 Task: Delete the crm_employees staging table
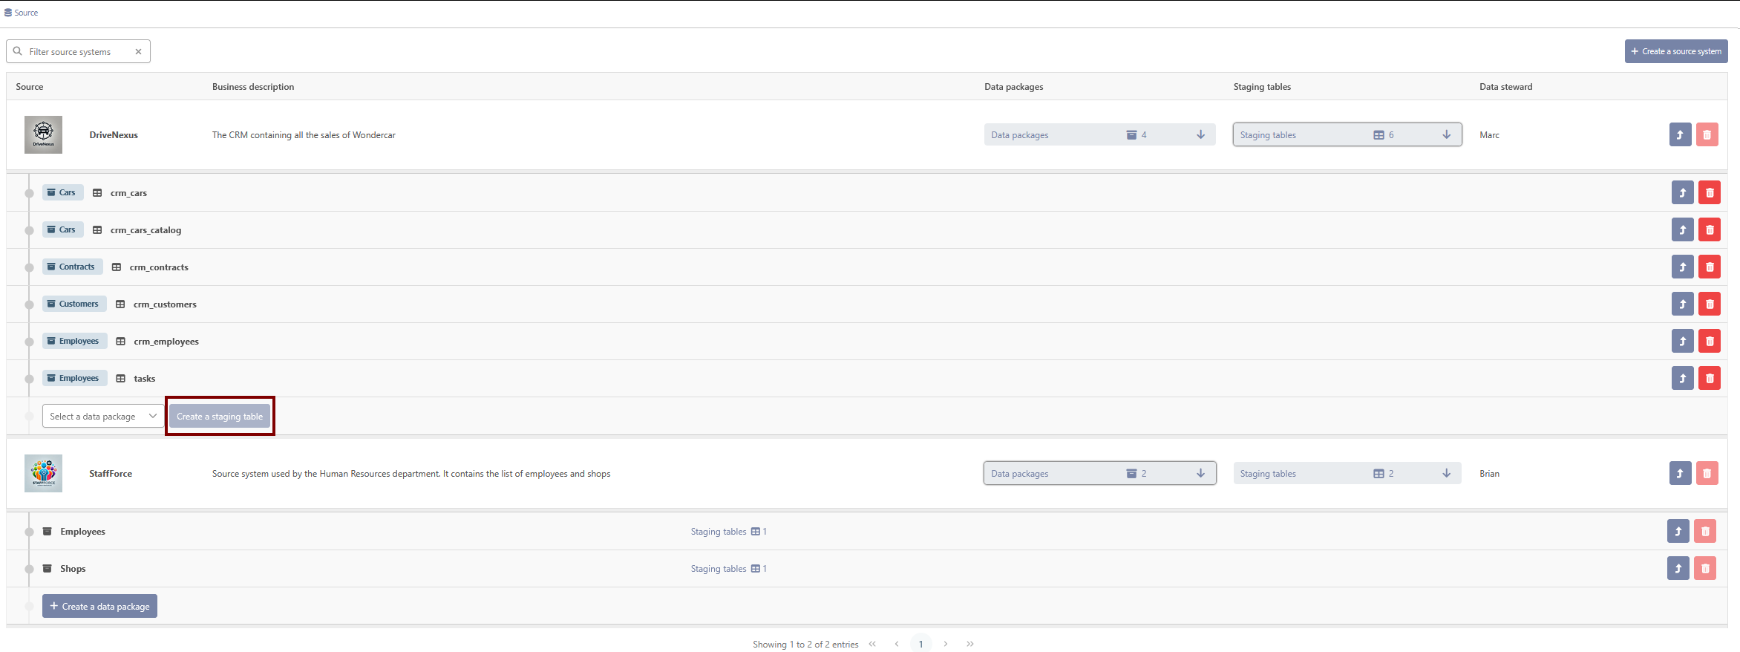pyautogui.click(x=1709, y=341)
